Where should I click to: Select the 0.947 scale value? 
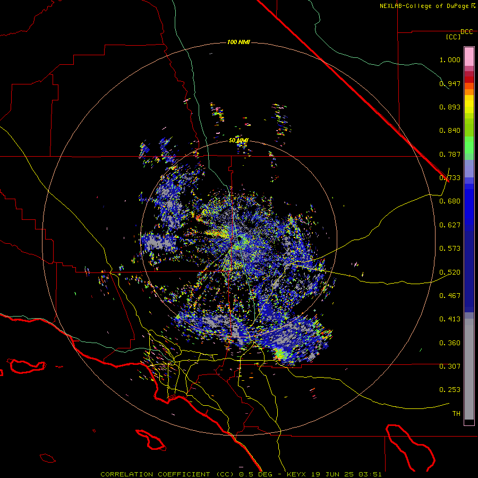(x=450, y=83)
